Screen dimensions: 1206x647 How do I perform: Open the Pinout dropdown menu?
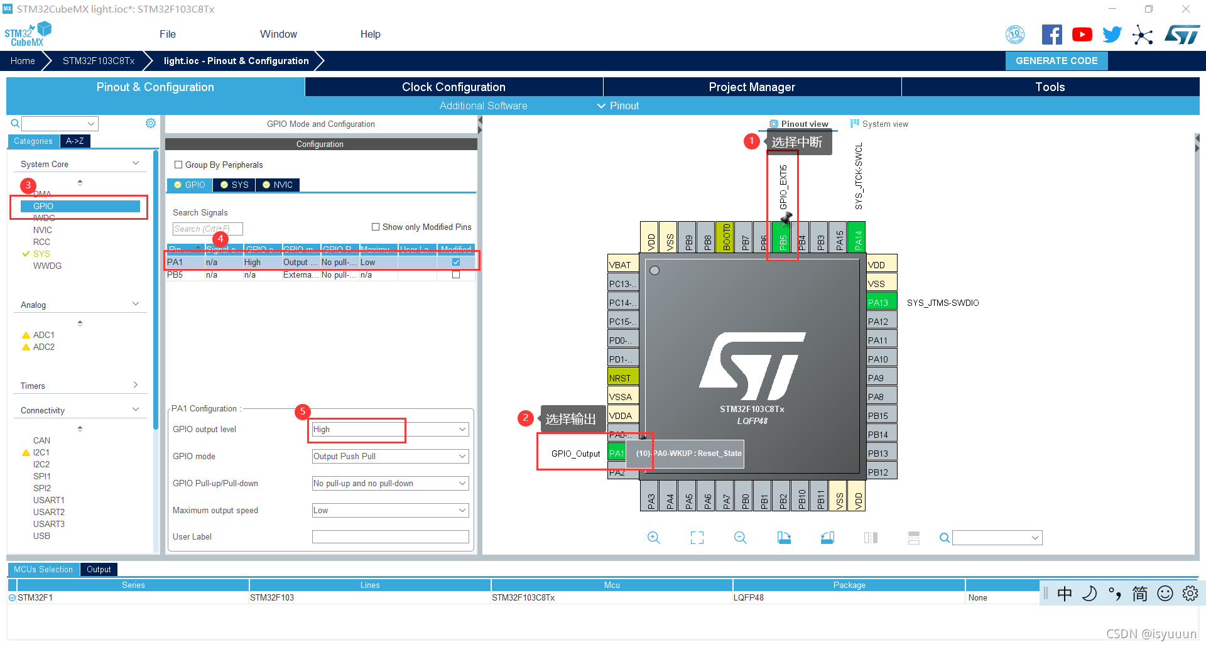618,106
